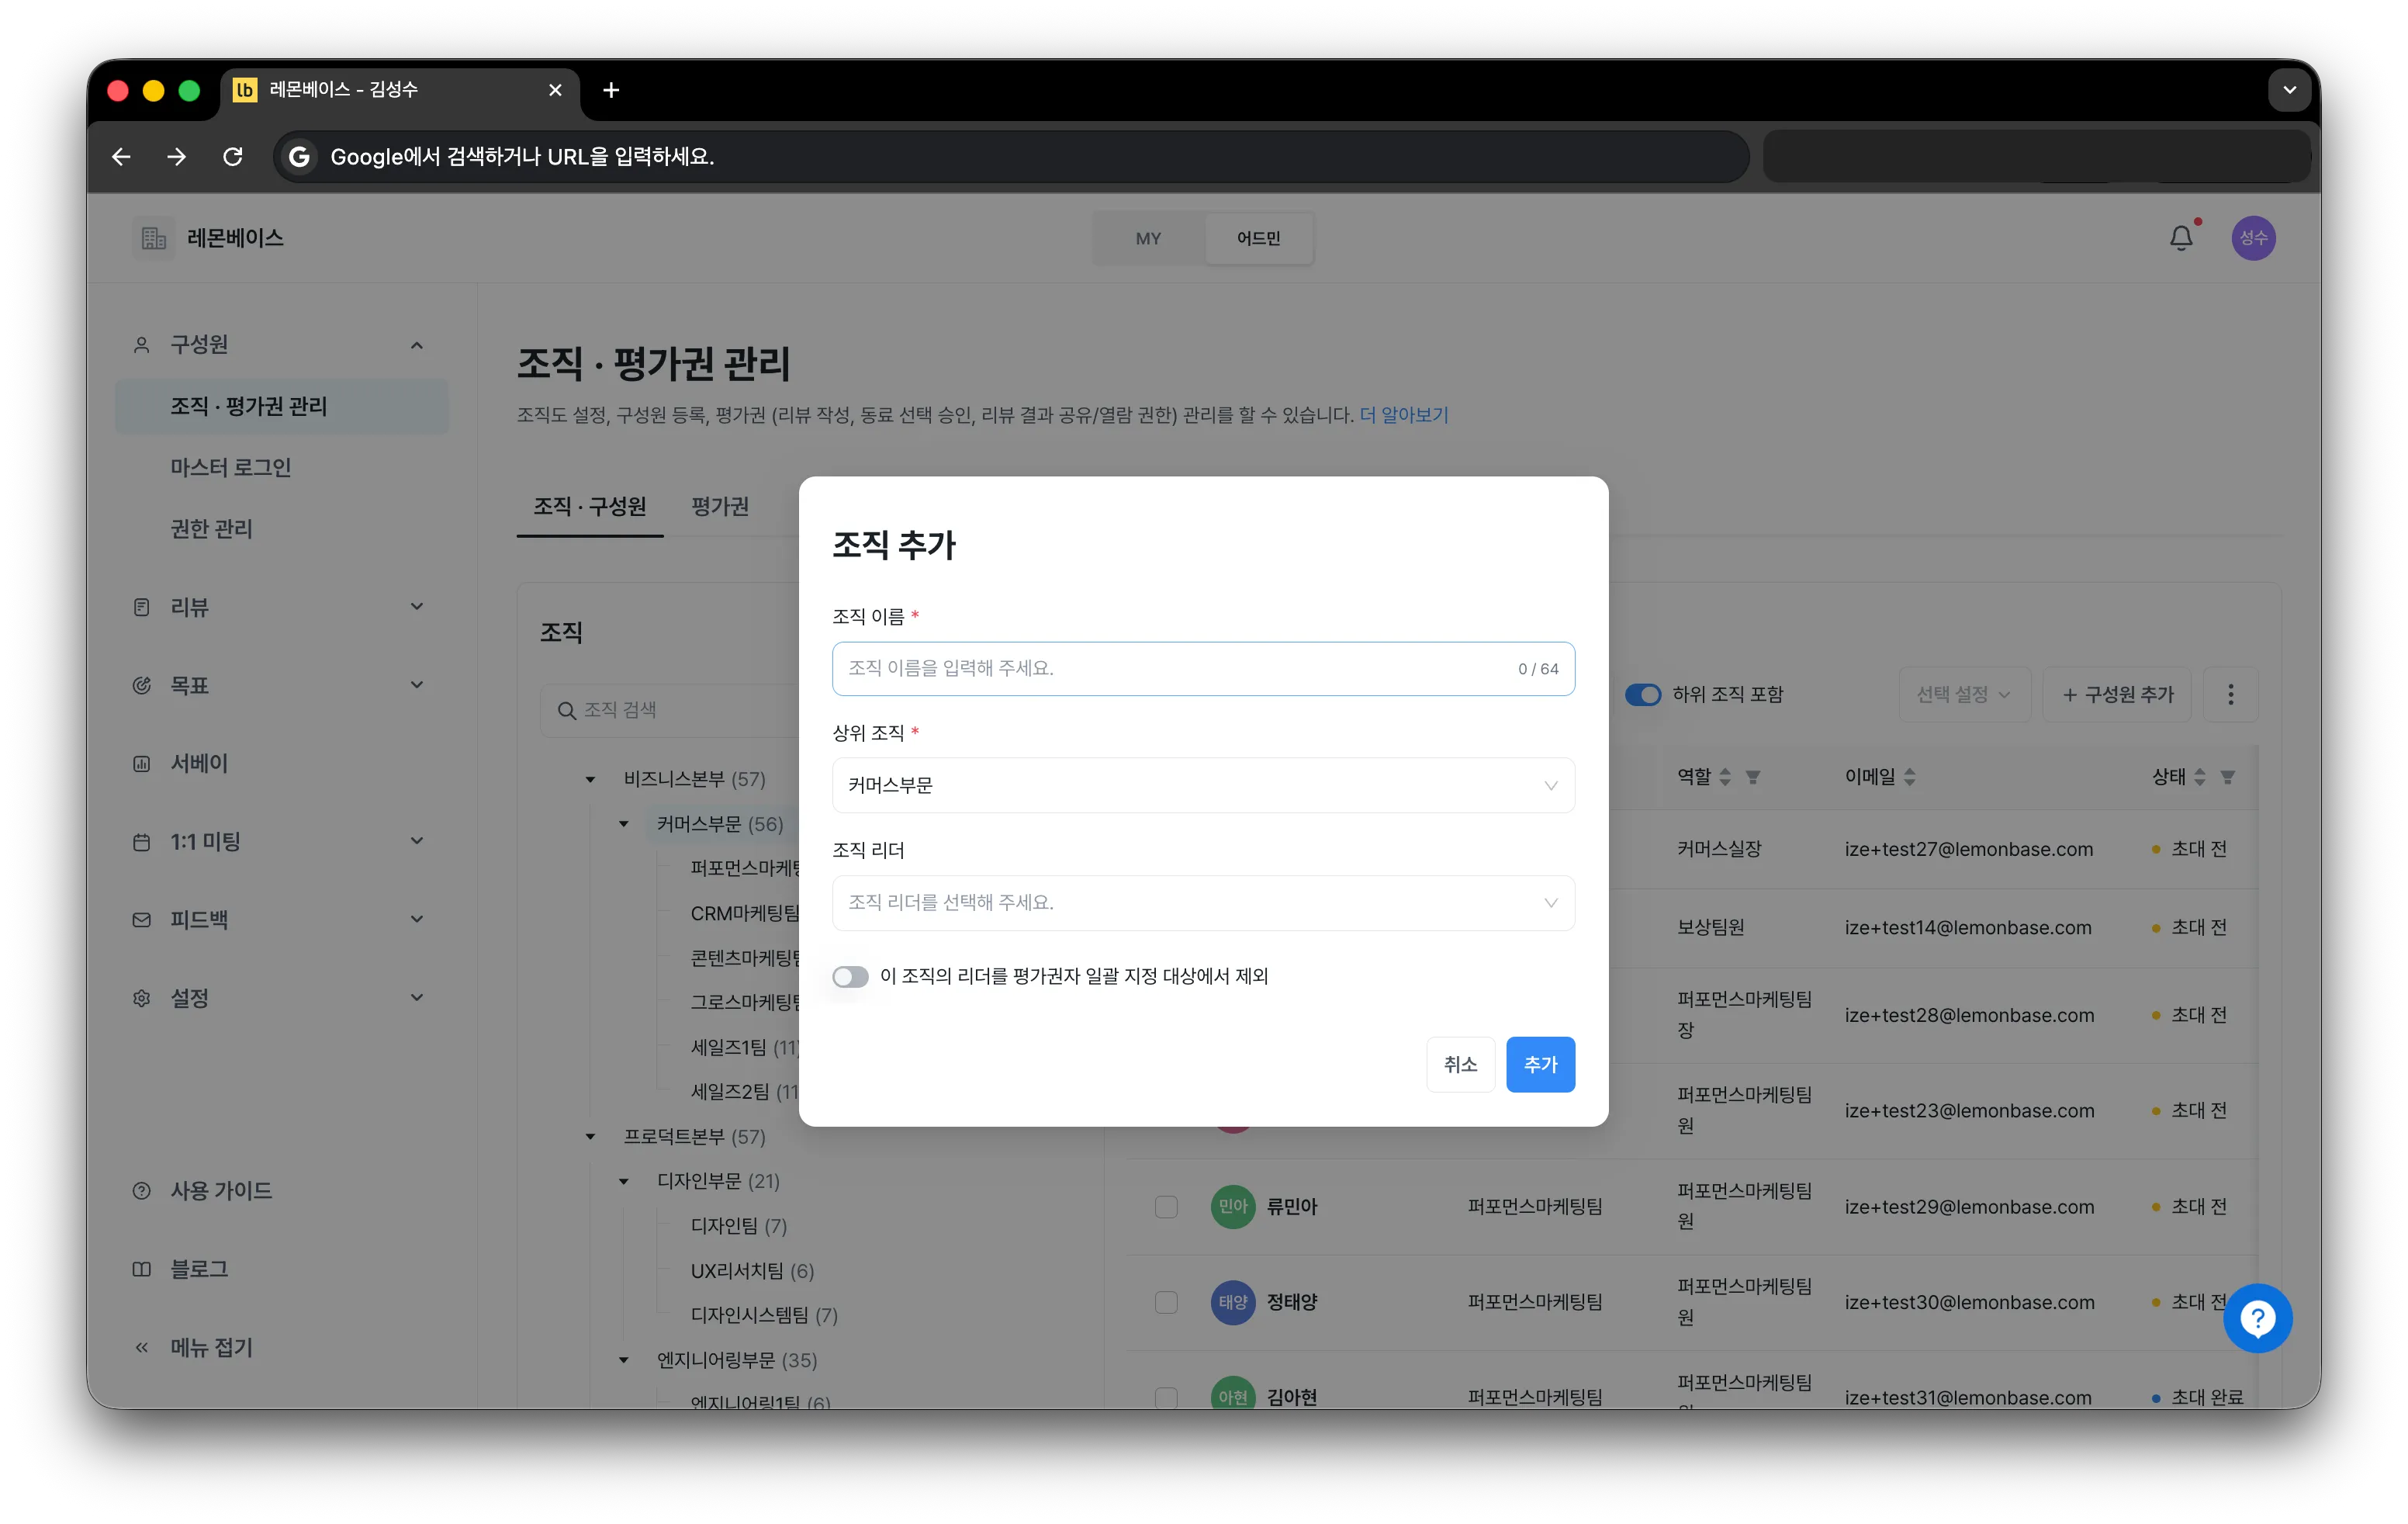This screenshot has height=1524, width=2408.
Task: Filter the 상태 column
Action: (x=2227, y=777)
